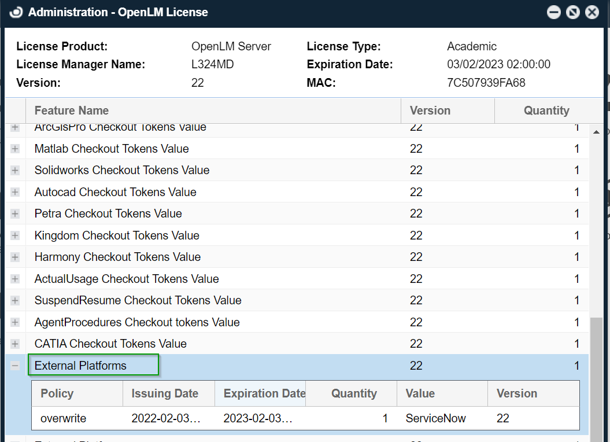Image resolution: width=610 pixels, height=442 pixels.
Task: Expand the Autocad Checkout Tokens Value row
Action: 15,192
